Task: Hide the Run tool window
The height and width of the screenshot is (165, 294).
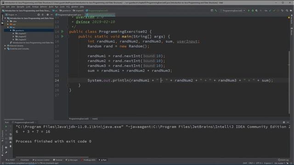Action: point(288,122)
